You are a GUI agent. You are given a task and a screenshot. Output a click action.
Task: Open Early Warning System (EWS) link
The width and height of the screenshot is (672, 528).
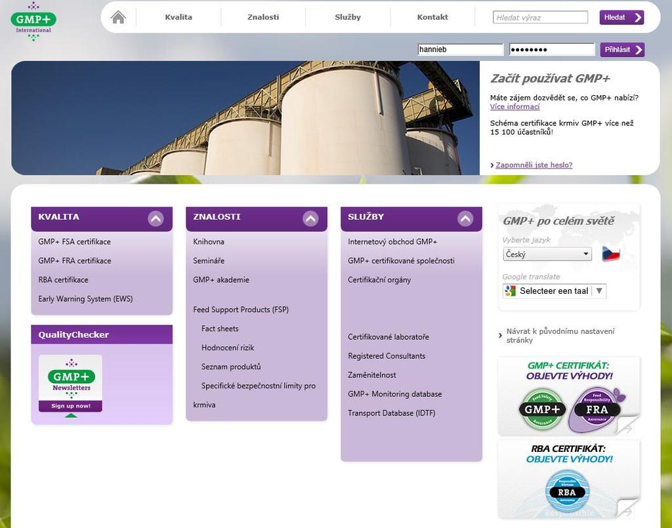tap(85, 298)
